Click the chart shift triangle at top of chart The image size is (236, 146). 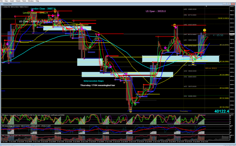[x=206, y=6]
